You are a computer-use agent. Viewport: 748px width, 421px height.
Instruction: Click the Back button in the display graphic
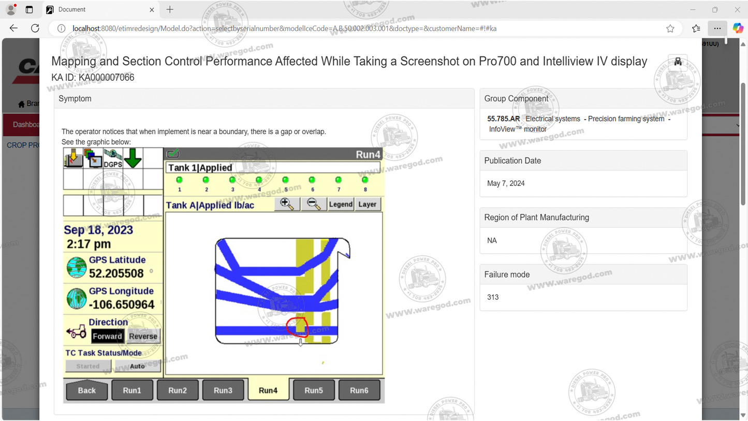[87, 390]
